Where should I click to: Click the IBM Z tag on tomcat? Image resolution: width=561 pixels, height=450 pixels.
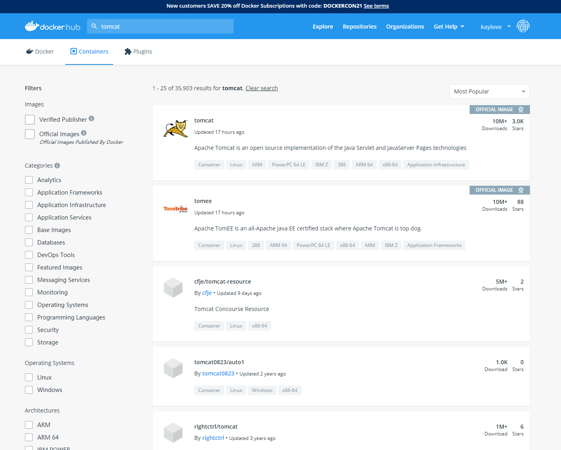pos(321,165)
